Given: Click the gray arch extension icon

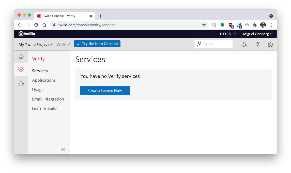Looking at the screenshot, I should (x=247, y=25).
